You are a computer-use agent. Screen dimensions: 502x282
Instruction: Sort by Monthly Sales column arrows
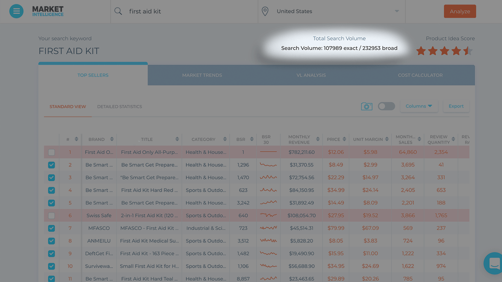pyautogui.click(x=419, y=139)
